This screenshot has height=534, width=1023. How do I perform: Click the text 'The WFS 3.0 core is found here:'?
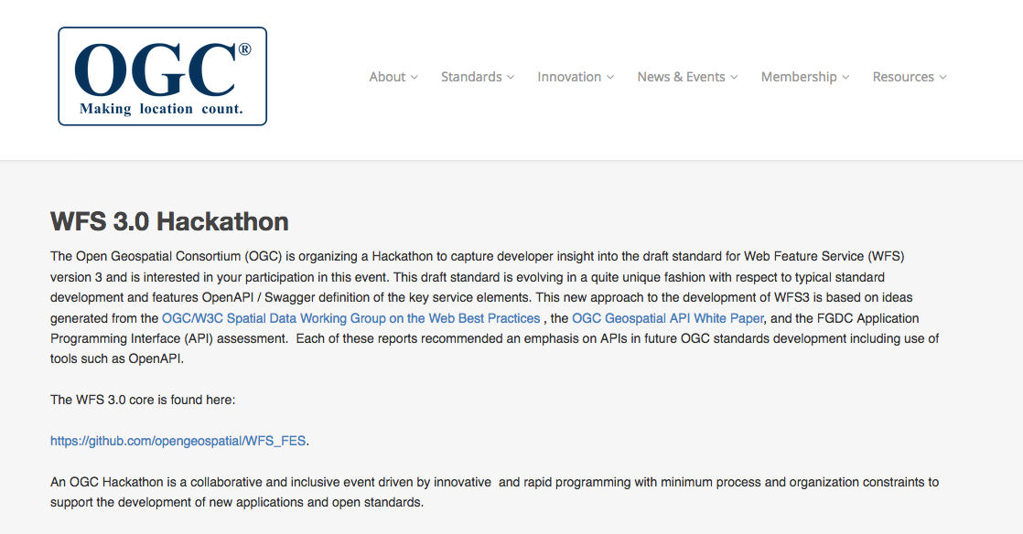[x=143, y=400]
